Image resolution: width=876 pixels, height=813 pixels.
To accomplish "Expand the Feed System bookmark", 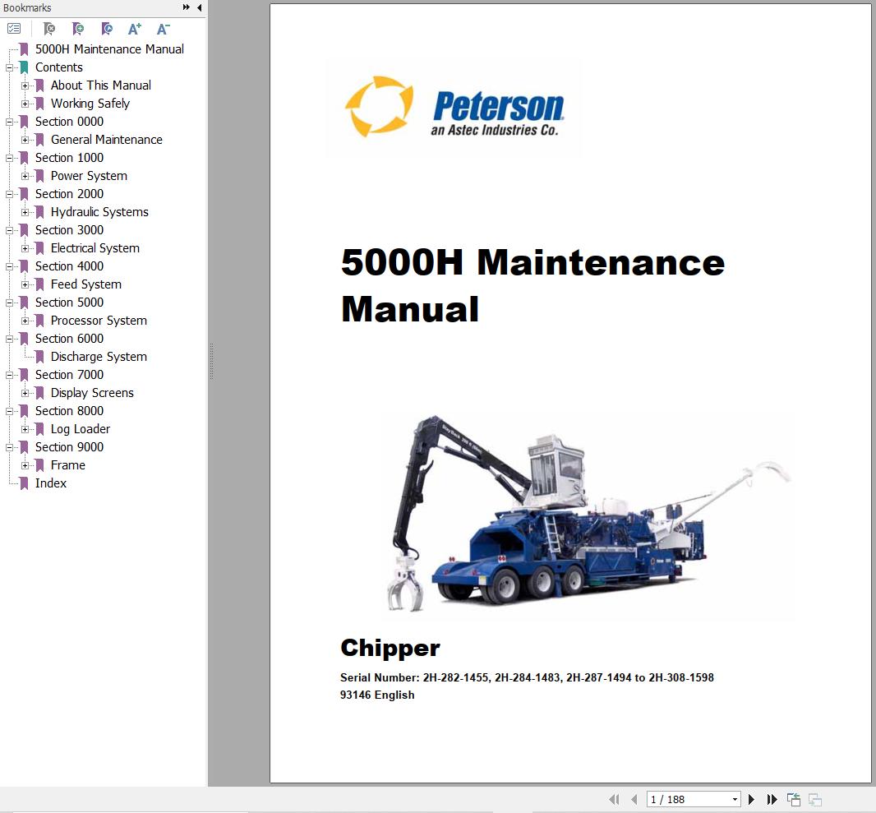I will click(25, 284).
